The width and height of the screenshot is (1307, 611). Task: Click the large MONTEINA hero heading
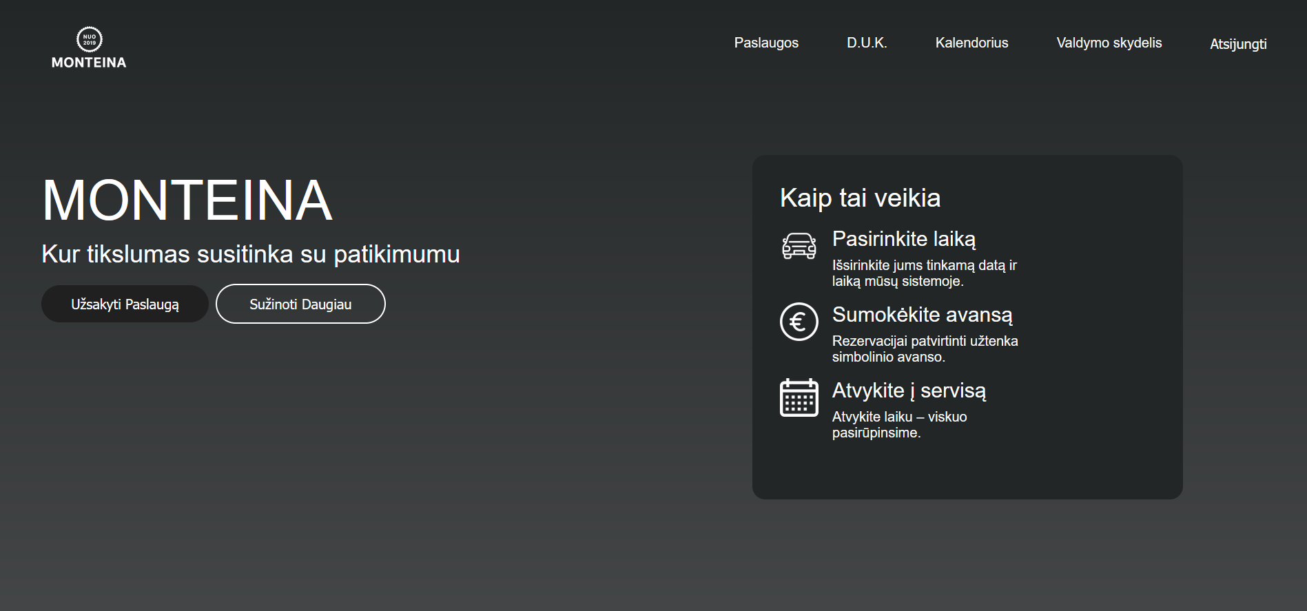coord(187,200)
